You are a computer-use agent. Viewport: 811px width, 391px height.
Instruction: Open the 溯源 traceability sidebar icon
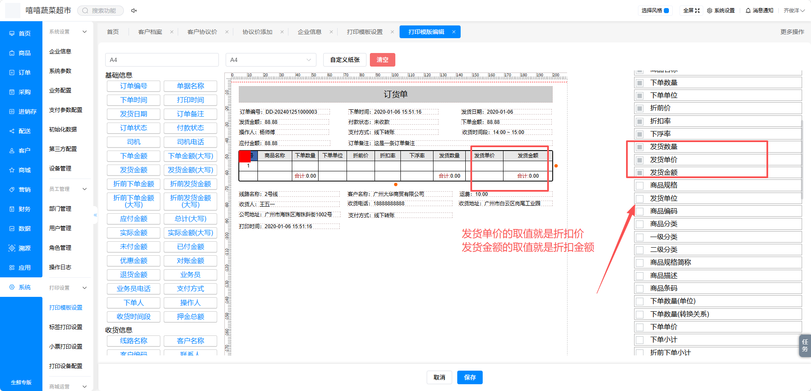[12, 248]
